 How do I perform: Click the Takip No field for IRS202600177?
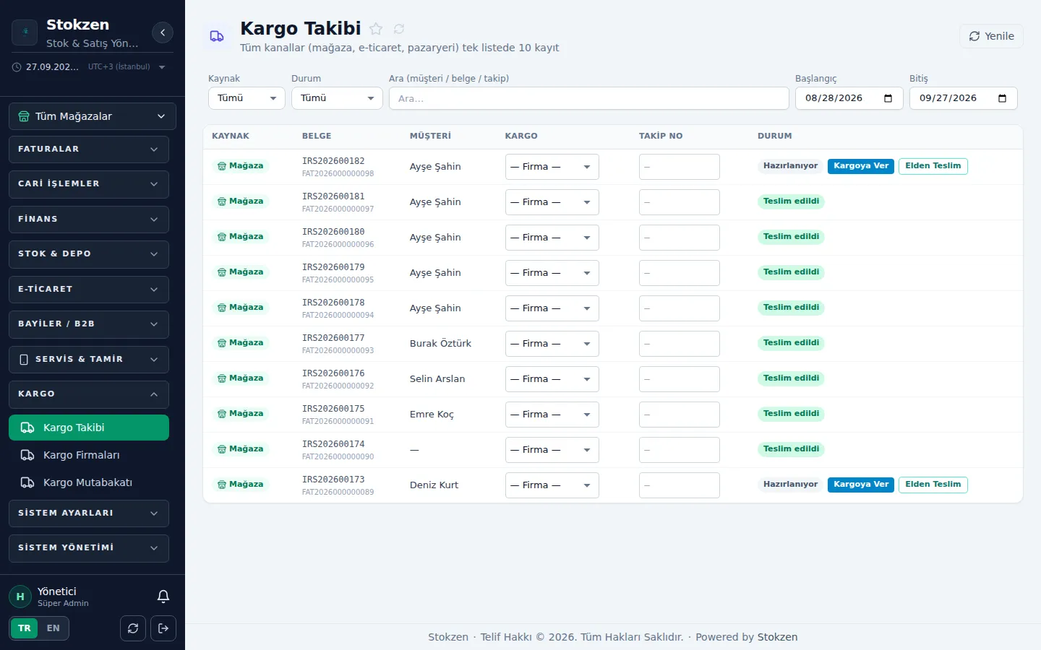pyautogui.click(x=680, y=344)
